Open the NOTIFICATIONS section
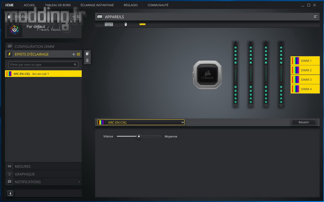324x202 pixels. (x=43, y=182)
